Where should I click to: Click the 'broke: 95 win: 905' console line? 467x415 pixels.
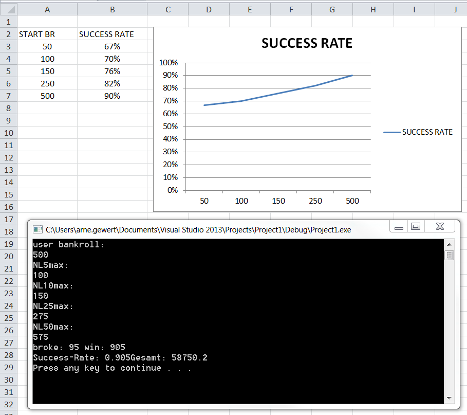[x=79, y=348]
